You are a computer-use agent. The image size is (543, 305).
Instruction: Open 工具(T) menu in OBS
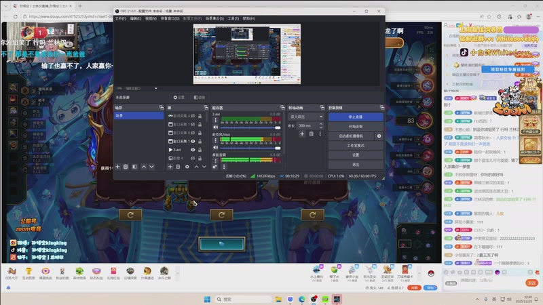pyautogui.click(x=233, y=18)
